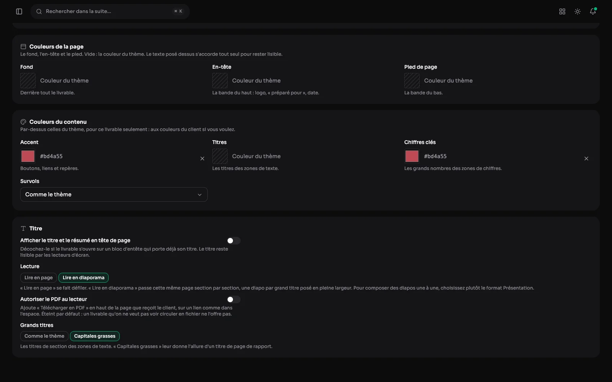This screenshot has width=612, height=382.
Task: Click Couleur du thème field under Titres
Action: (256, 156)
